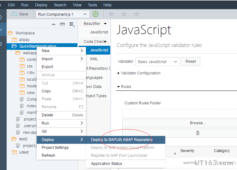Viewport: 237px width, 170px height.
Task: Open the Run Component.js configuration dropdown
Action: 85,14
